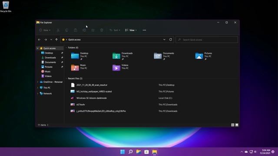The height and width of the screenshot is (156, 278).
Task: Click the Search Quick access field
Action: point(207,39)
